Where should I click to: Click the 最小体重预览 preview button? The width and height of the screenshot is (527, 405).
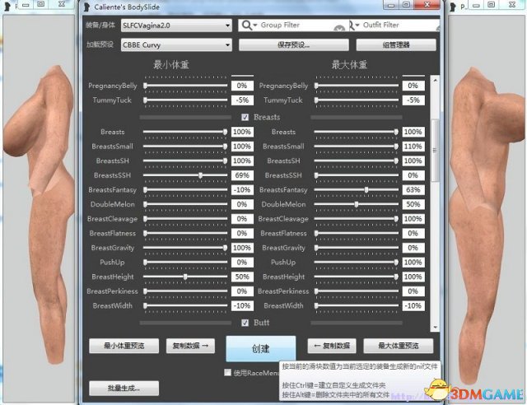(x=124, y=346)
